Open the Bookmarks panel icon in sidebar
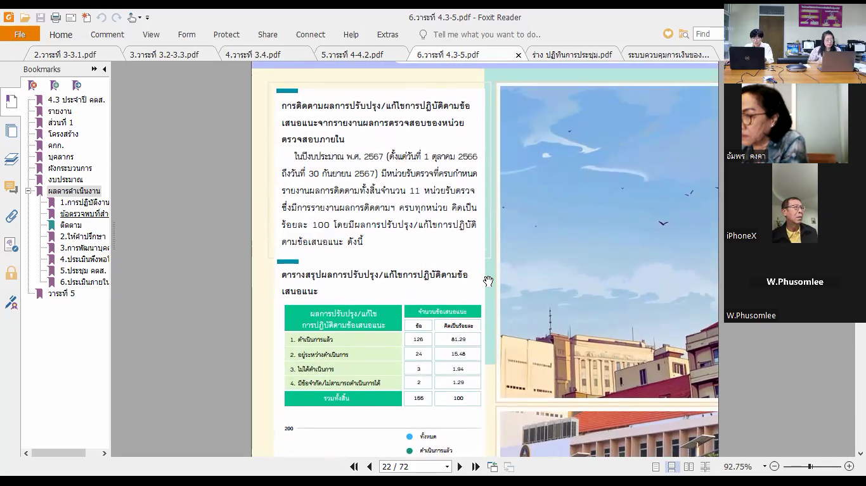 [x=11, y=101]
